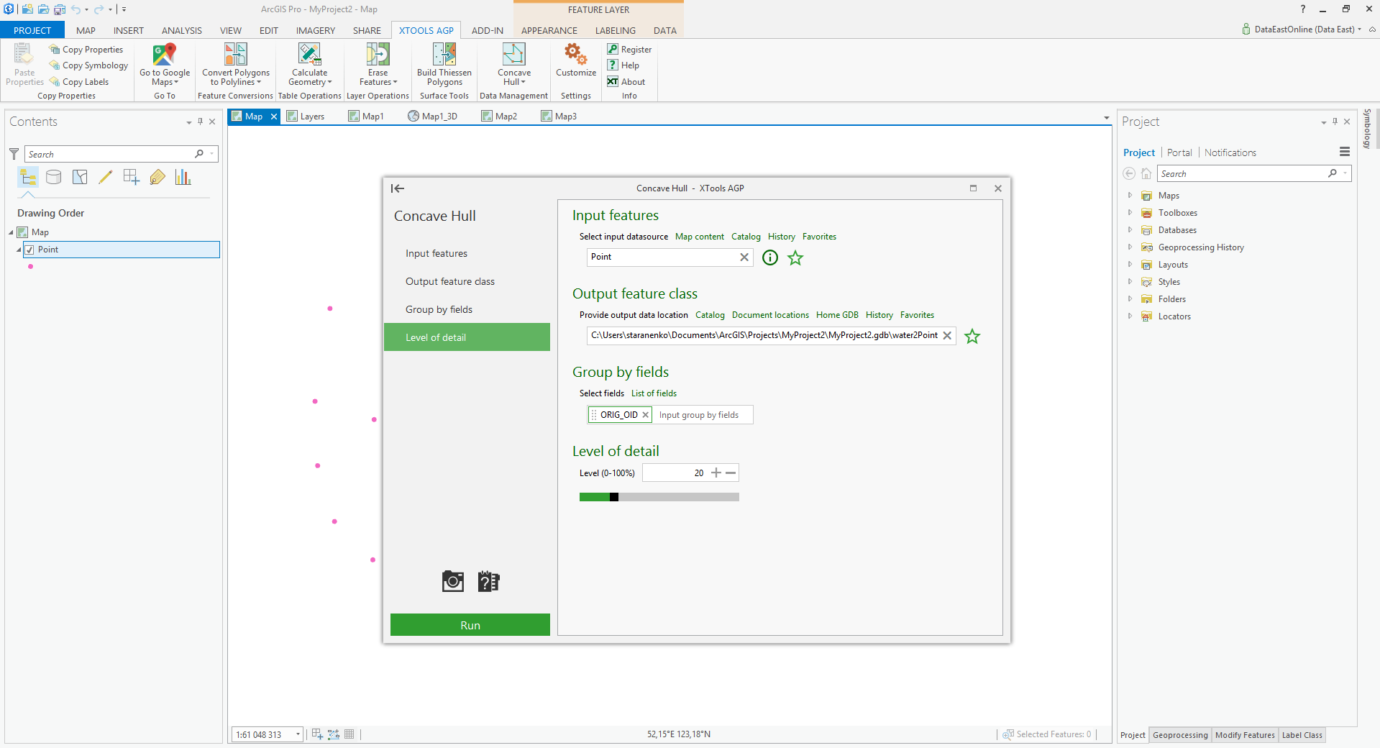The image size is (1380, 748).
Task: Open the map view tabs list dropdown
Action: (1107, 117)
